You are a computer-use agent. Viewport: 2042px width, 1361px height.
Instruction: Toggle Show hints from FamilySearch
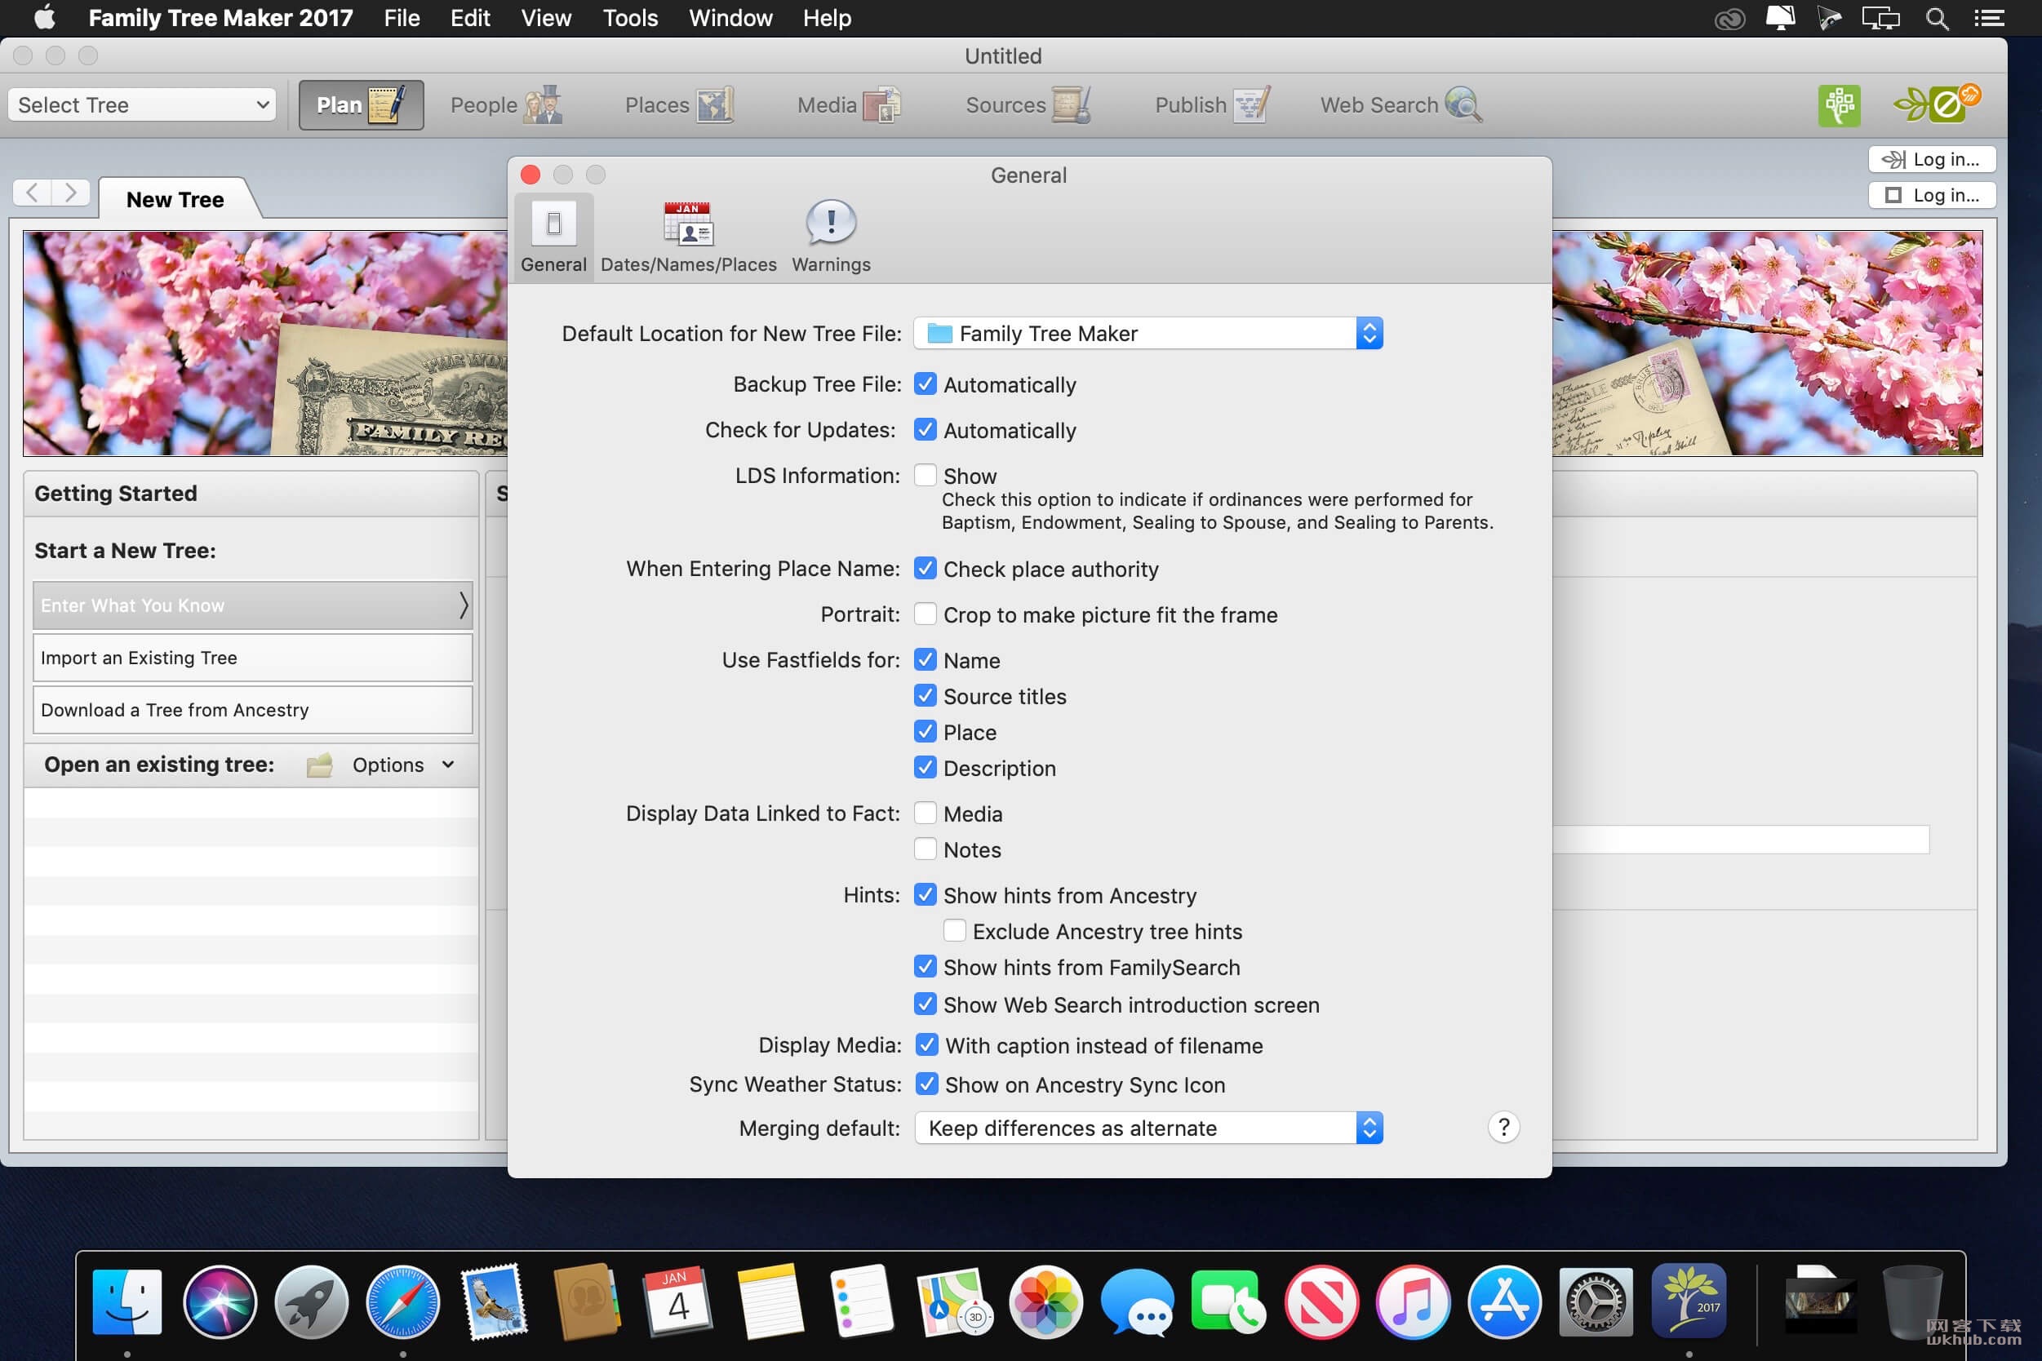coord(926,966)
